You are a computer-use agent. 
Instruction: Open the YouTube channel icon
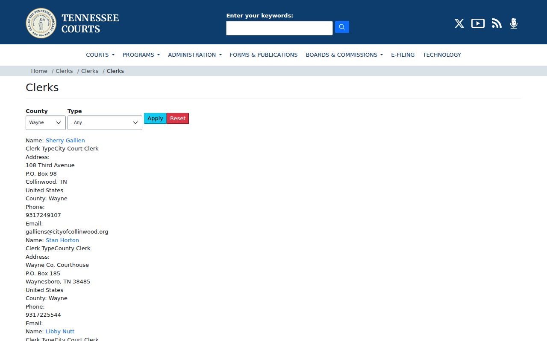tap(478, 23)
